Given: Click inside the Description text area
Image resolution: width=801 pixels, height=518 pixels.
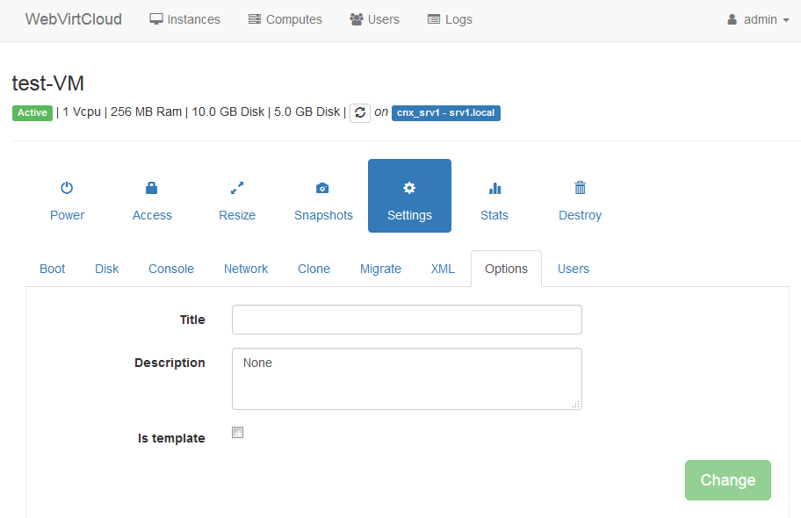Looking at the screenshot, I should (x=407, y=378).
